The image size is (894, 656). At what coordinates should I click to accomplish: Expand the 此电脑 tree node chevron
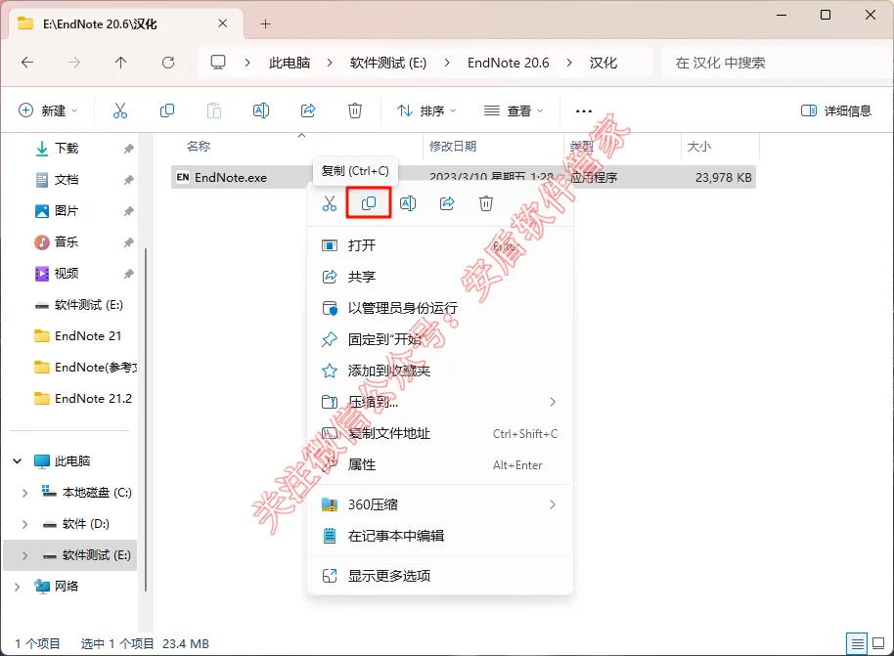[x=18, y=461]
